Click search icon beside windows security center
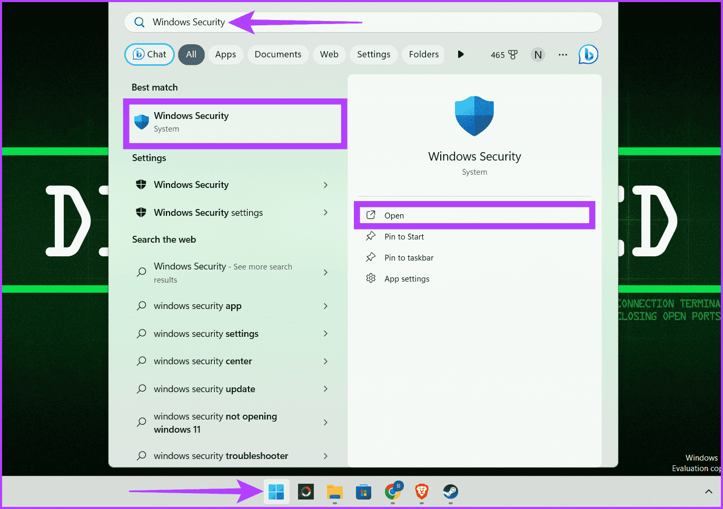Screen dimensions: 723x509 [142, 361]
